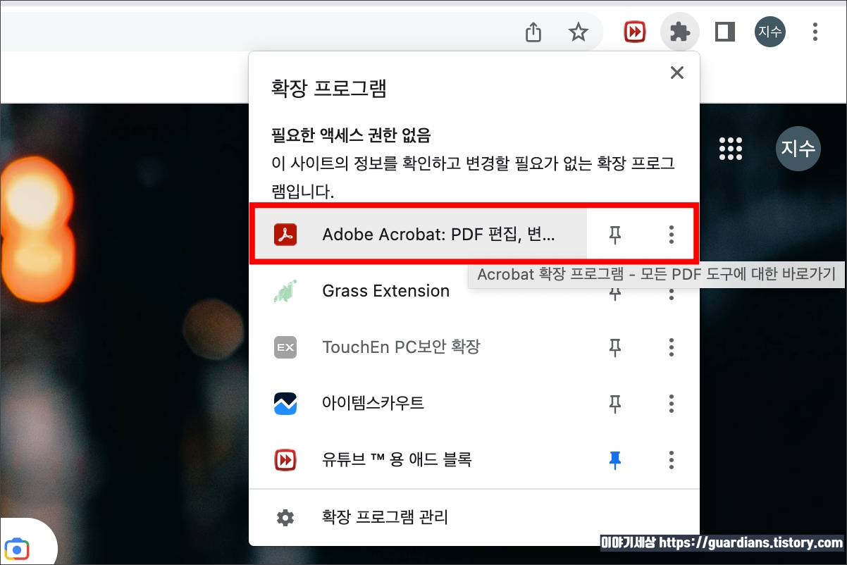Open more options for Adobe Acrobat
Screen dimensions: 847x565
click(x=672, y=235)
